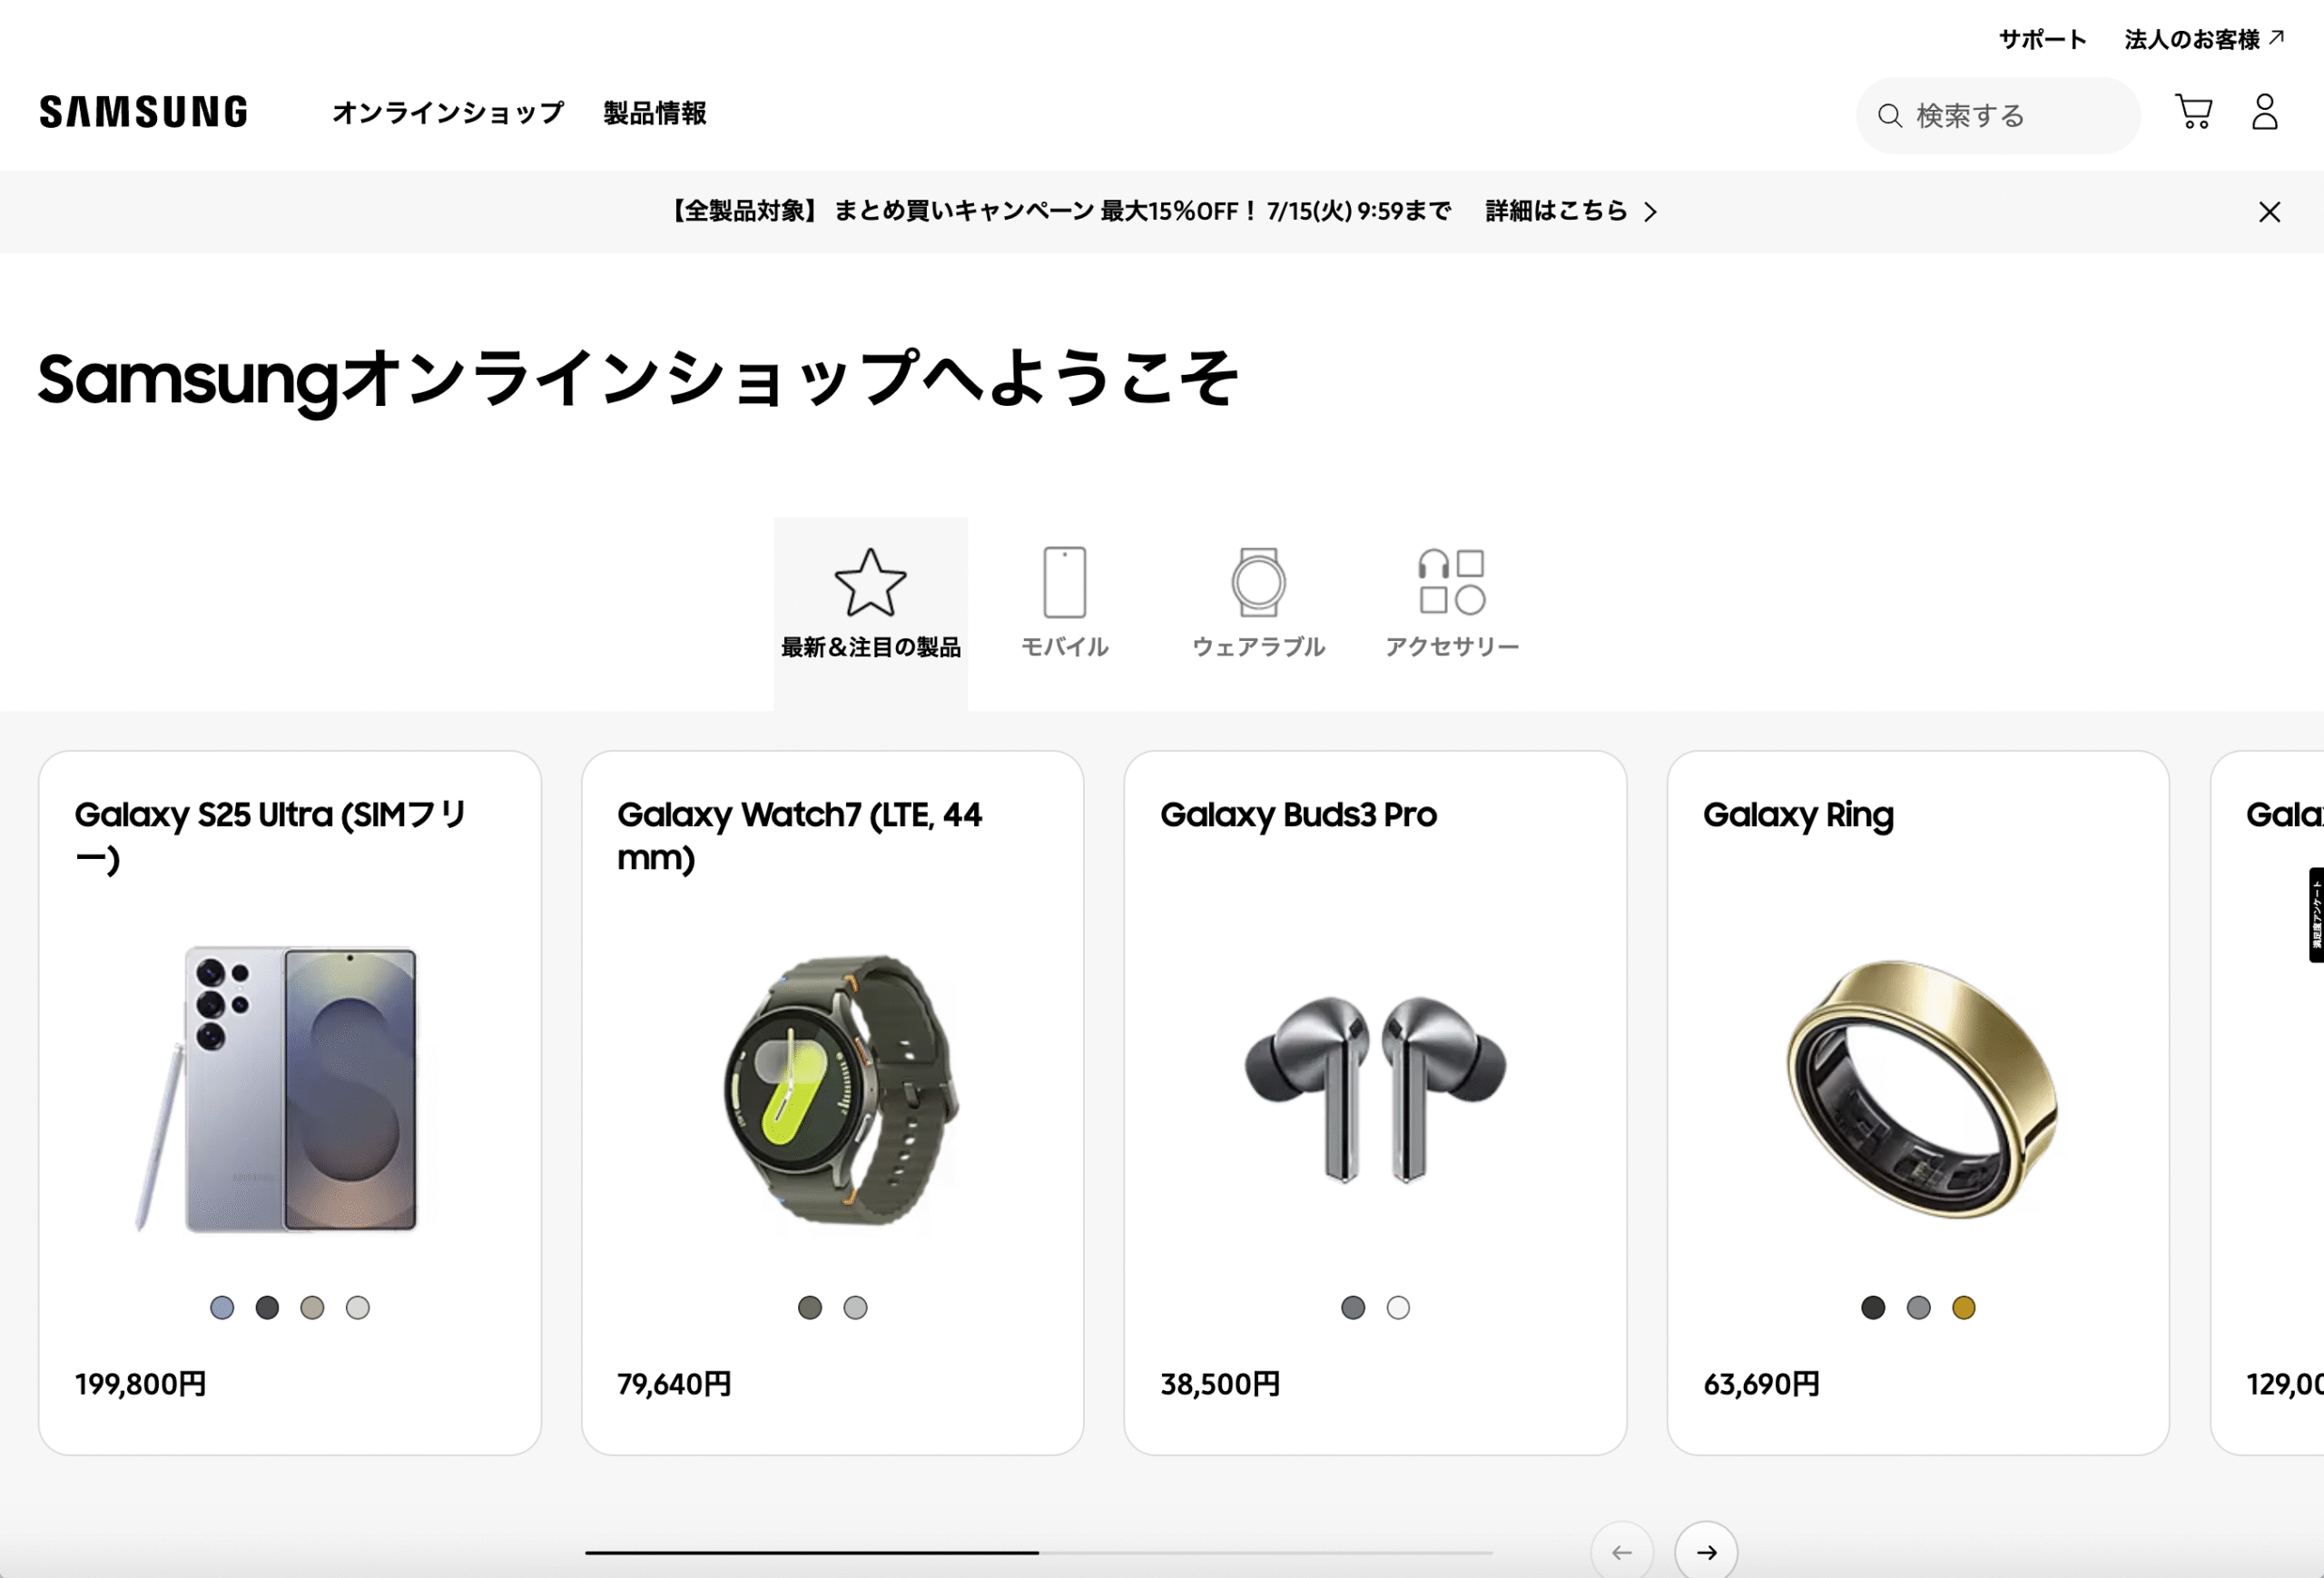Viewport: 2324px width, 1578px height.
Task: Open the shopping cart icon
Action: [2194, 112]
